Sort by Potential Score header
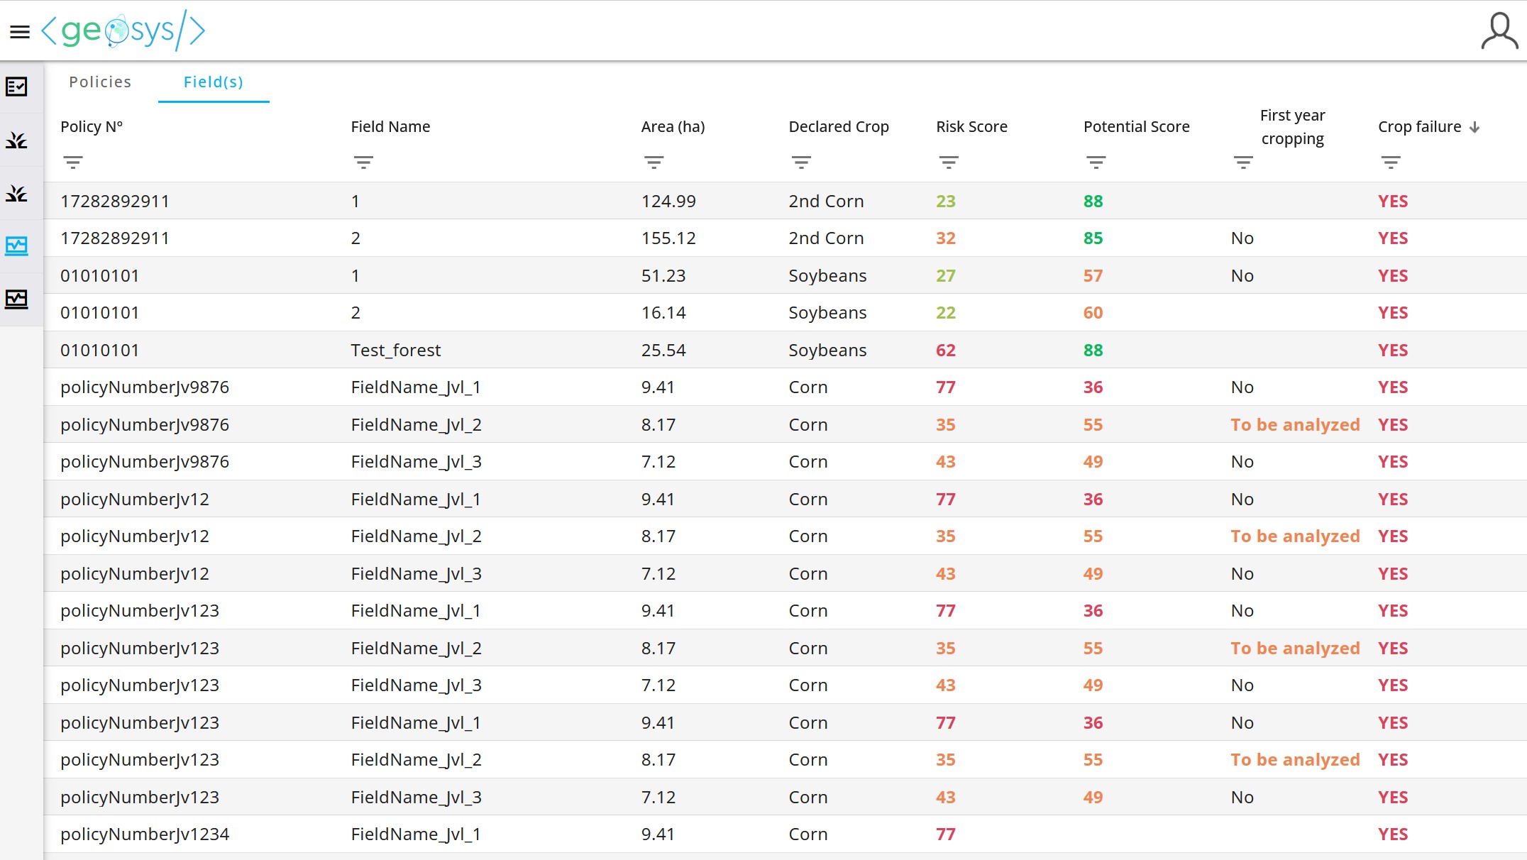Screen dimensions: 1527x860 tap(1136, 127)
